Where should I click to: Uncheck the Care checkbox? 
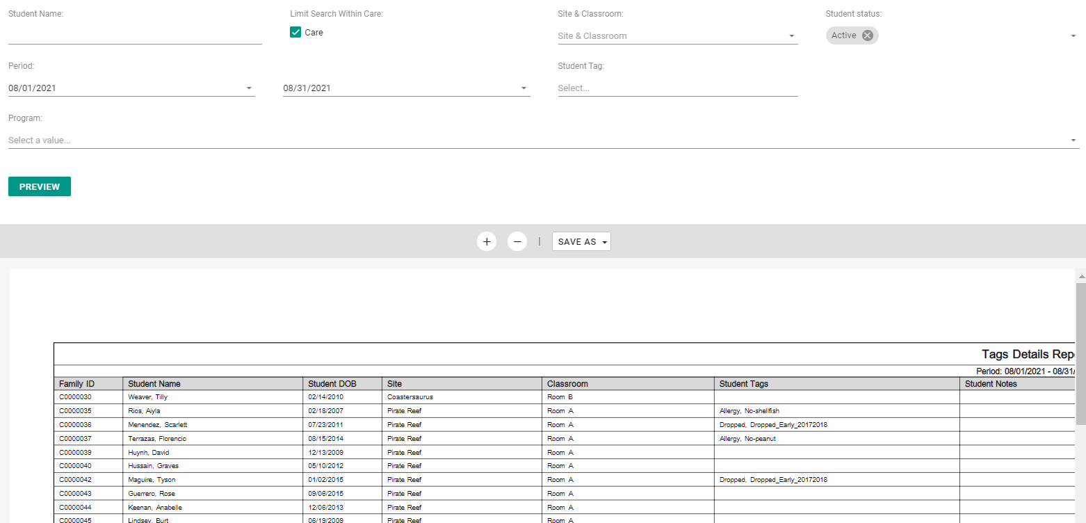coord(295,32)
